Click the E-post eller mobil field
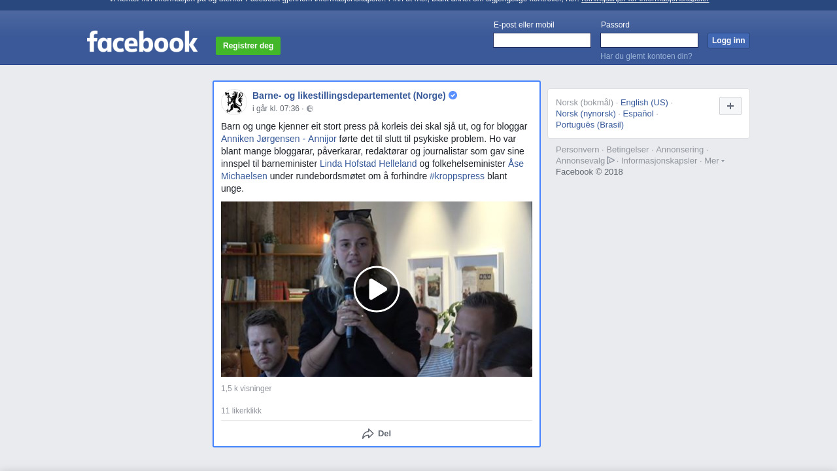This screenshot has height=471, width=837. click(542, 41)
